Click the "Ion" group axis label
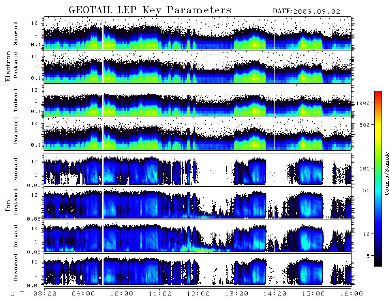 coord(8,205)
